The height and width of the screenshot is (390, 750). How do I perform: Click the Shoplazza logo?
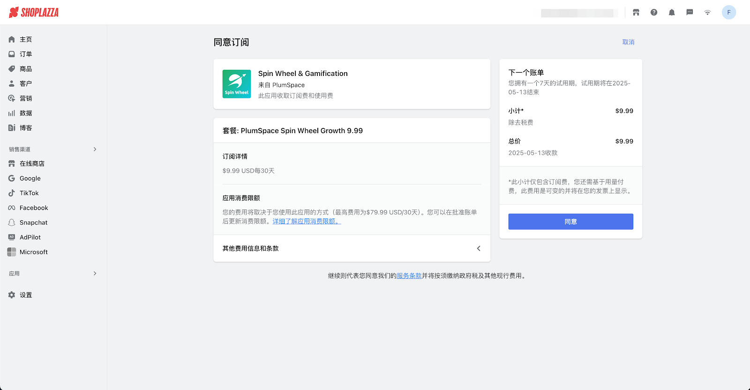34,13
